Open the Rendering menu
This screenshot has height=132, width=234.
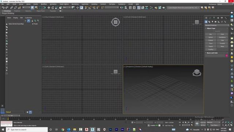75,4
